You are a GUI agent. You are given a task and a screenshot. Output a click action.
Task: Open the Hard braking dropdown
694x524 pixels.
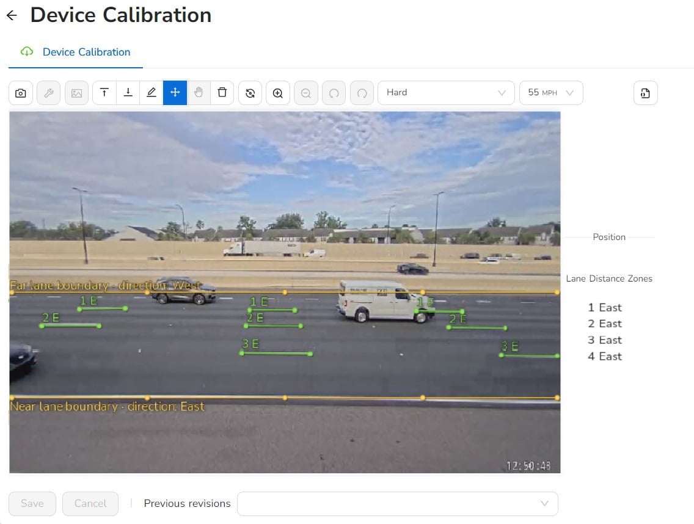click(446, 93)
